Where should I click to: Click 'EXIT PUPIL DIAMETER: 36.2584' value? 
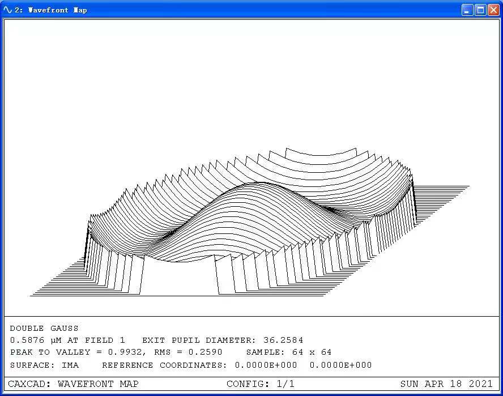tap(223, 340)
